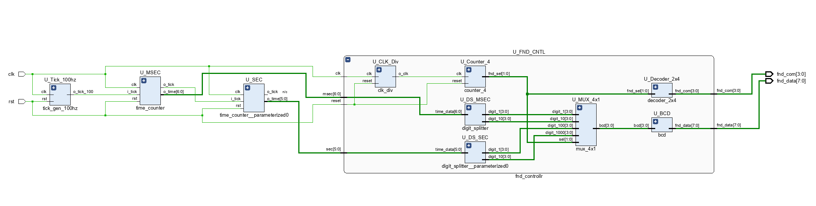Select the o_clk pin of clk_div
Image resolution: width=816 pixels, height=206 pixels.
pyautogui.click(x=403, y=74)
